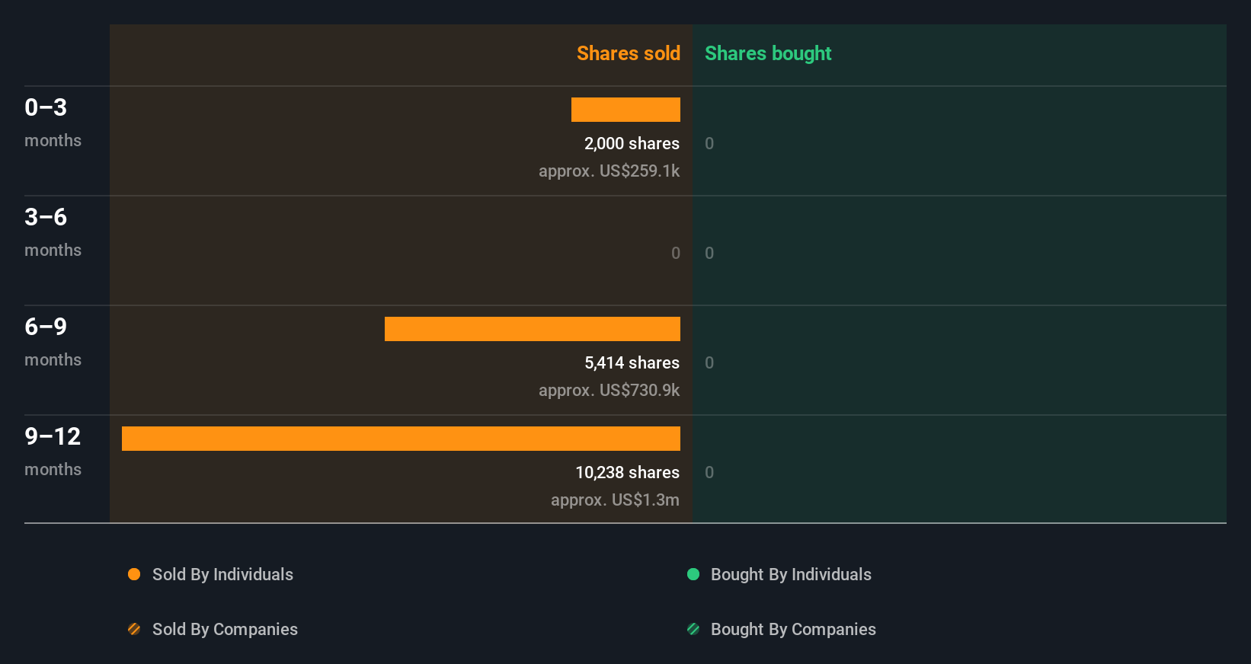The image size is (1251, 664).
Task: Click the approx. US$259.1k amount
Action: click(609, 171)
